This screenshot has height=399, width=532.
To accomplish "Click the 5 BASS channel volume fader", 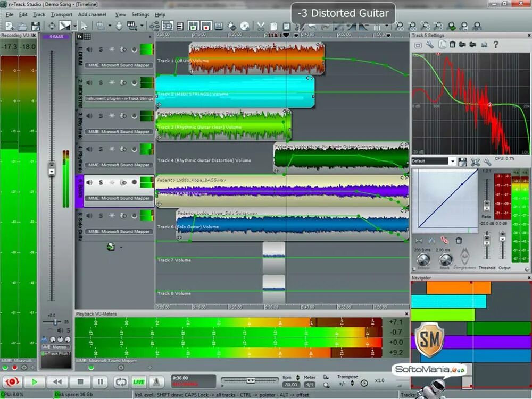I will coord(52,168).
